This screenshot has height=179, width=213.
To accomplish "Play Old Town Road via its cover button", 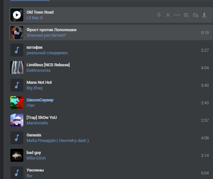I will pos(17,15).
